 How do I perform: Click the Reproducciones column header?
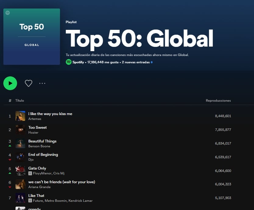click(218, 100)
